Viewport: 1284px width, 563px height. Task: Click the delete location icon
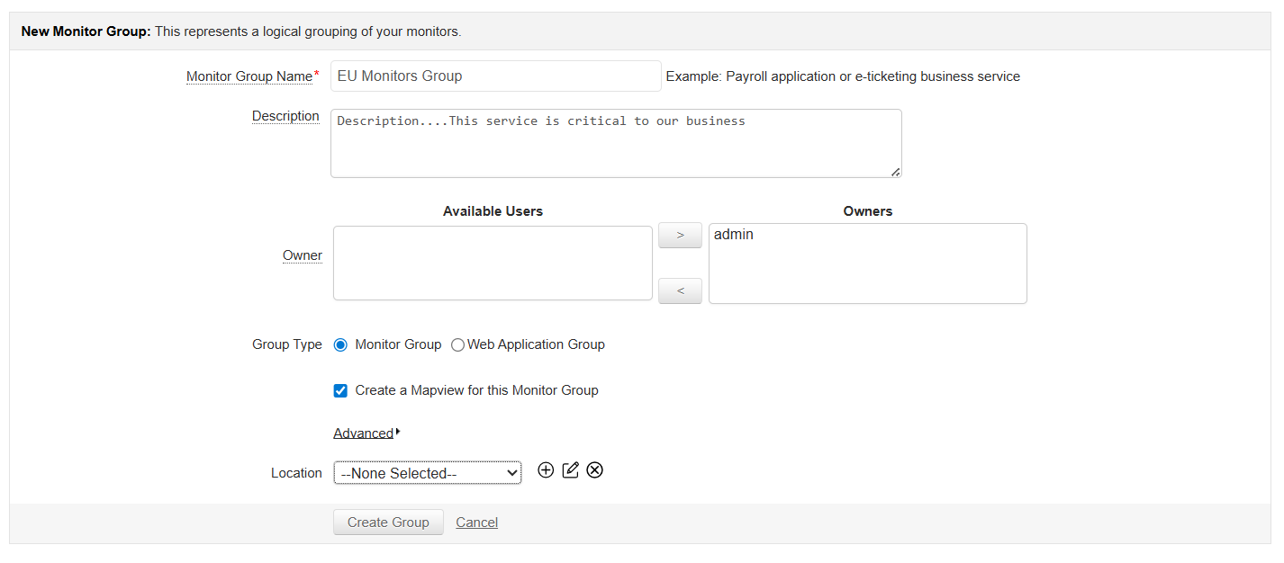594,469
